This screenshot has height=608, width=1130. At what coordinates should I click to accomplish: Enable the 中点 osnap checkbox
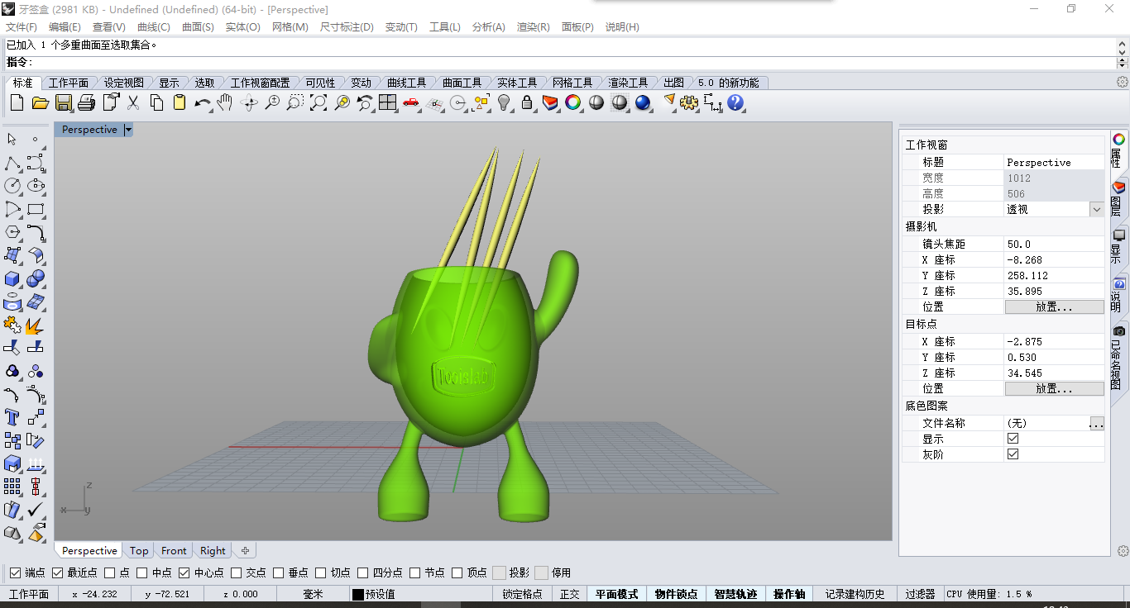[141, 572]
